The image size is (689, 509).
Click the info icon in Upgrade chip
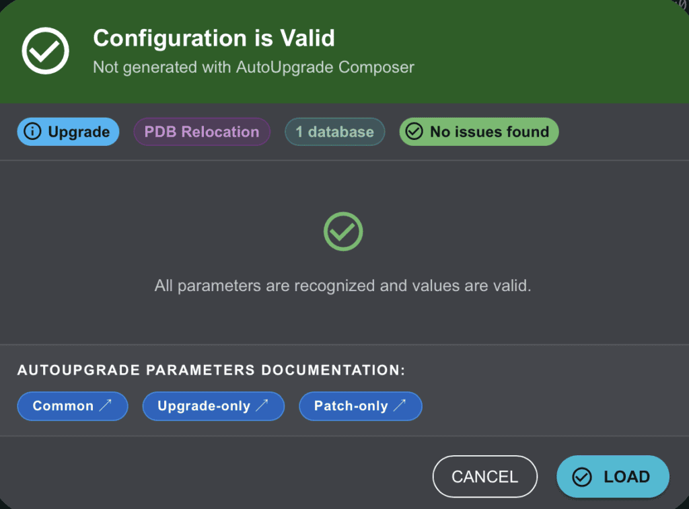[x=32, y=132]
